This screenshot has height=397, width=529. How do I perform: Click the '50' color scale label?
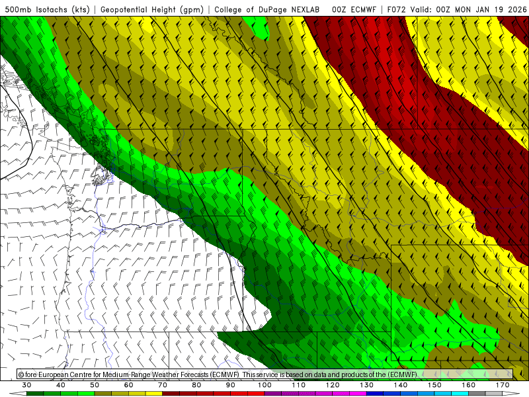[x=95, y=385]
